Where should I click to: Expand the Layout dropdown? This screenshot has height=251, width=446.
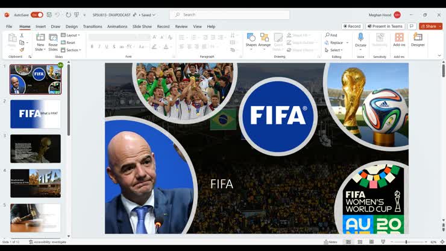(72, 35)
